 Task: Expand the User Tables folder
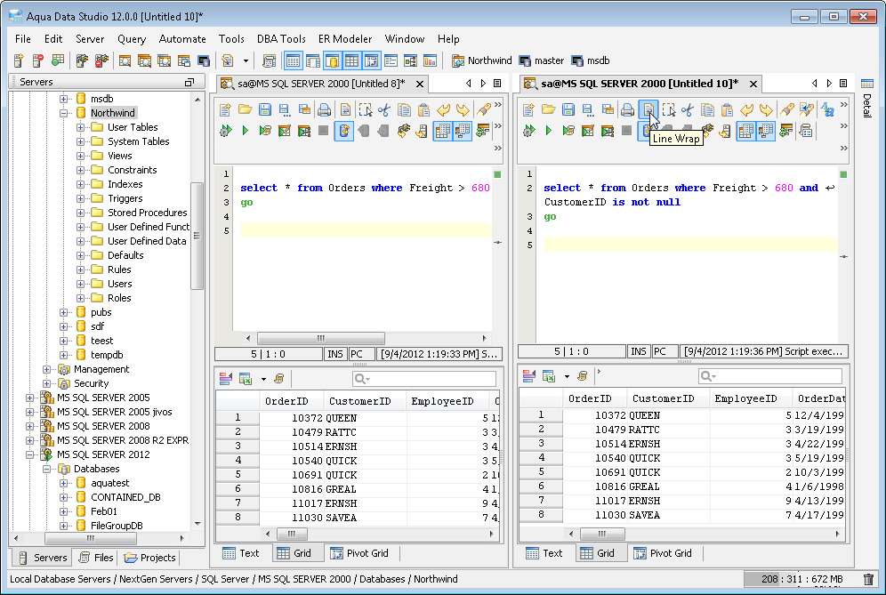pos(80,127)
